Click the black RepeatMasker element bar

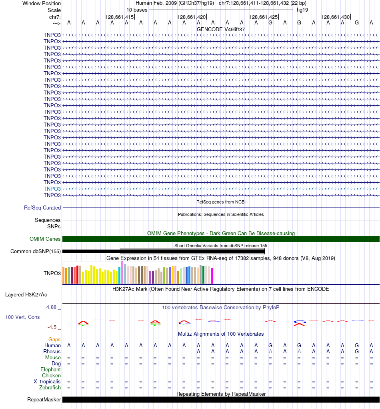point(221,400)
